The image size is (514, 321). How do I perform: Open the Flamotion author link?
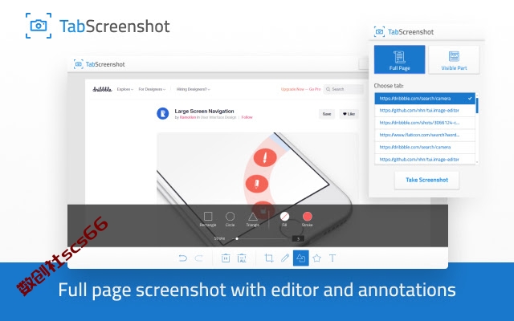point(187,117)
